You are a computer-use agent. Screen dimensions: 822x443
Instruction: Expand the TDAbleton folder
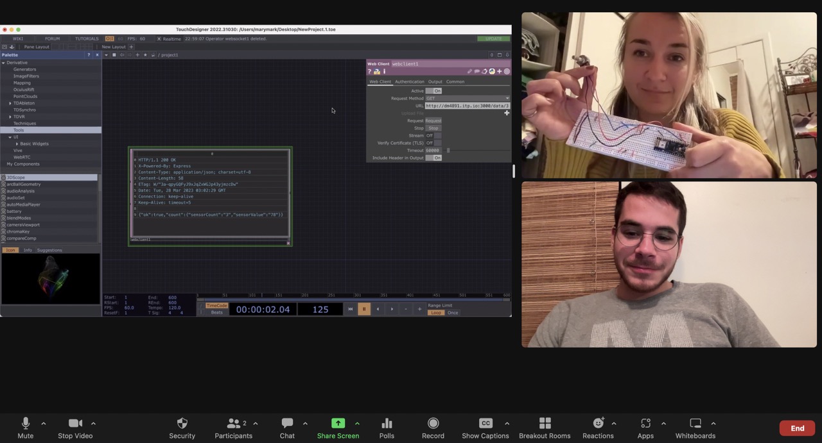coord(10,103)
